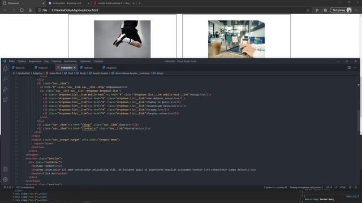Open the Explorer view in VS Code
Screen dimensions: 362x203
point(5,69)
